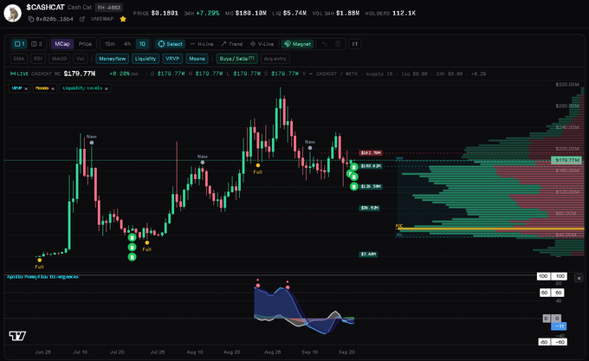Click the B buy marker beside $129.59M

[x=354, y=186]
